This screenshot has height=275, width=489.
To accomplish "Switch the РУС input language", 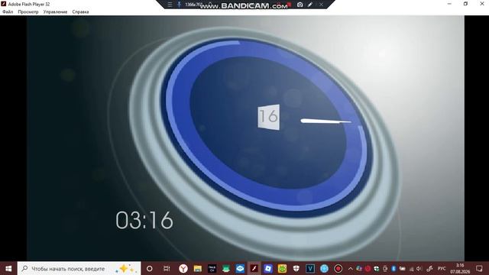I will [442, 268].
